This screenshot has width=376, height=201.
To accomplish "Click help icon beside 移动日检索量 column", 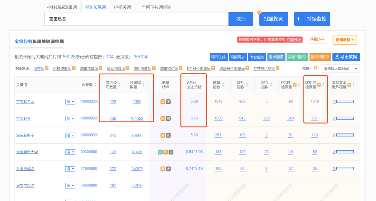I will (319, 85).
